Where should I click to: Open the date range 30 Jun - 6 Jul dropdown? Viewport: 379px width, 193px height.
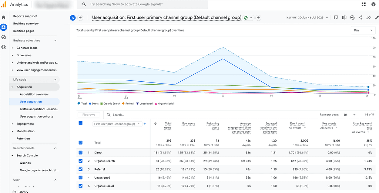pos(310,17)
